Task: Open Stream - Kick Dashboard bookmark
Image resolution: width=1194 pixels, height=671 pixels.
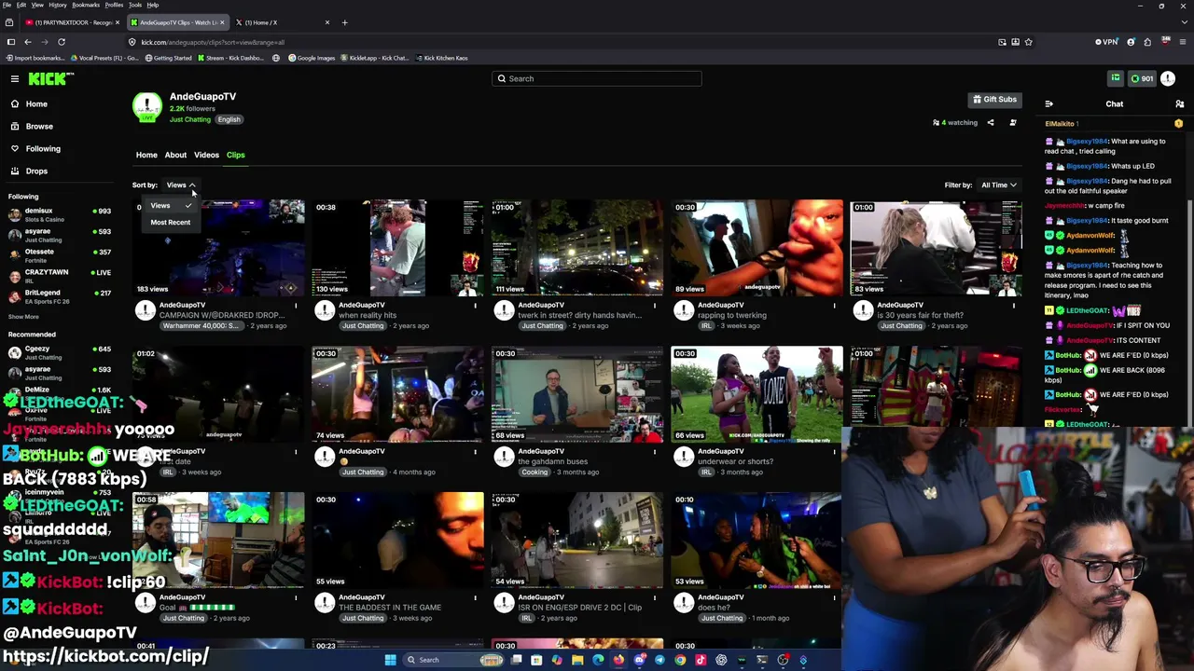Action: coord(229,58)
